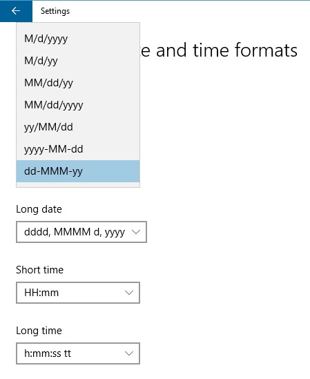Screen dimensions: 310x379
Task: Select the yyyy-MM-dd format option
Action: coord(78,149)
